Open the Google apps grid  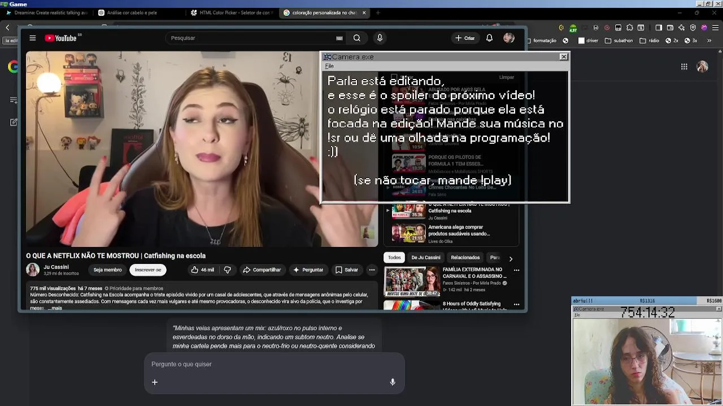684,67
